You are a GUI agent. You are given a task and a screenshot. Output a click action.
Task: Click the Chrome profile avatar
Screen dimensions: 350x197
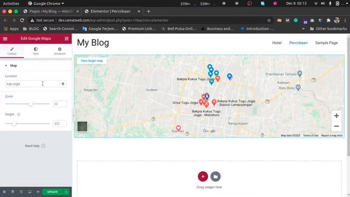337,20
